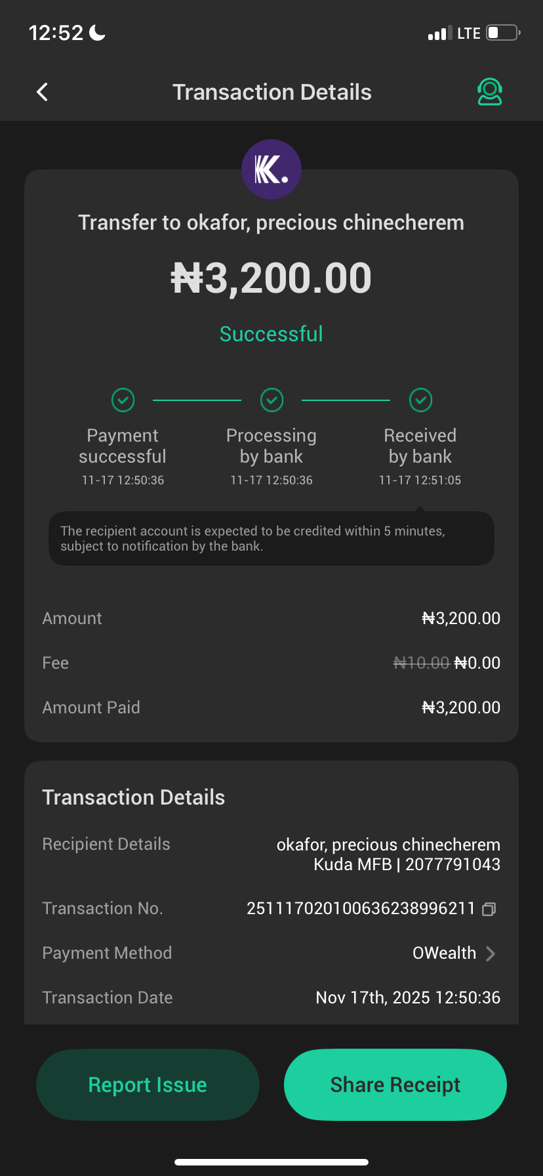Tap the home indicator bar
Image resolution: width=543 pixels, height=1176 pixels.
[271, 1162]
